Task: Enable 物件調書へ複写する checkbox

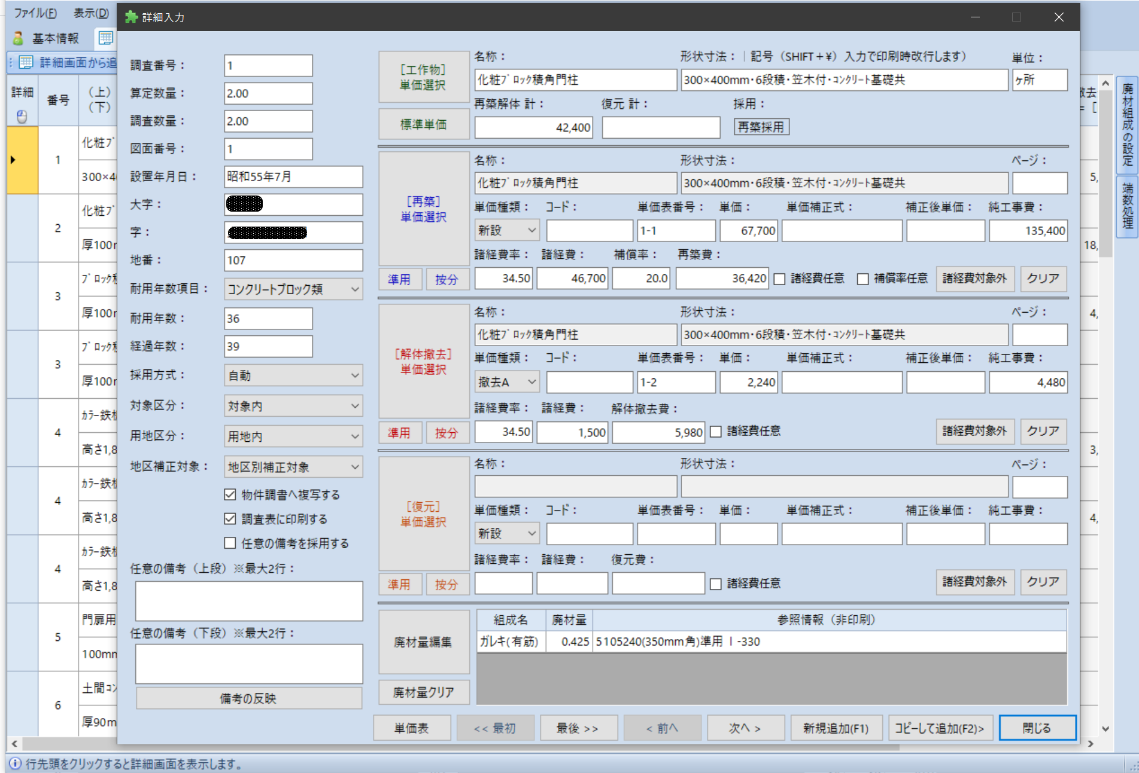Action: pos(230,494)
